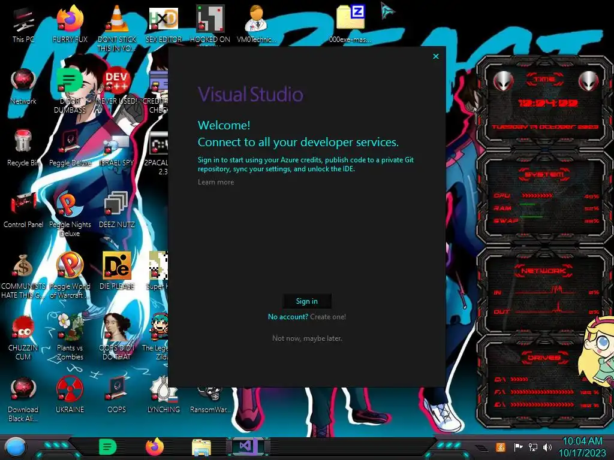
Task: Follow the 'Create one!' account link
Action: tap(328, 316)
